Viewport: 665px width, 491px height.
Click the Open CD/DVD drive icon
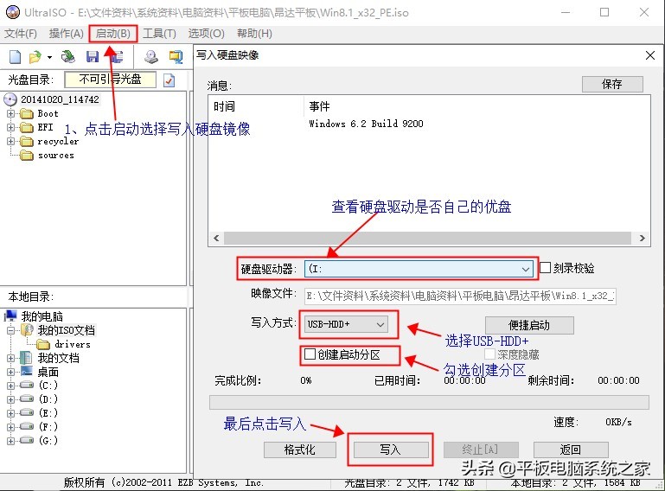click(x=67, y=57)
